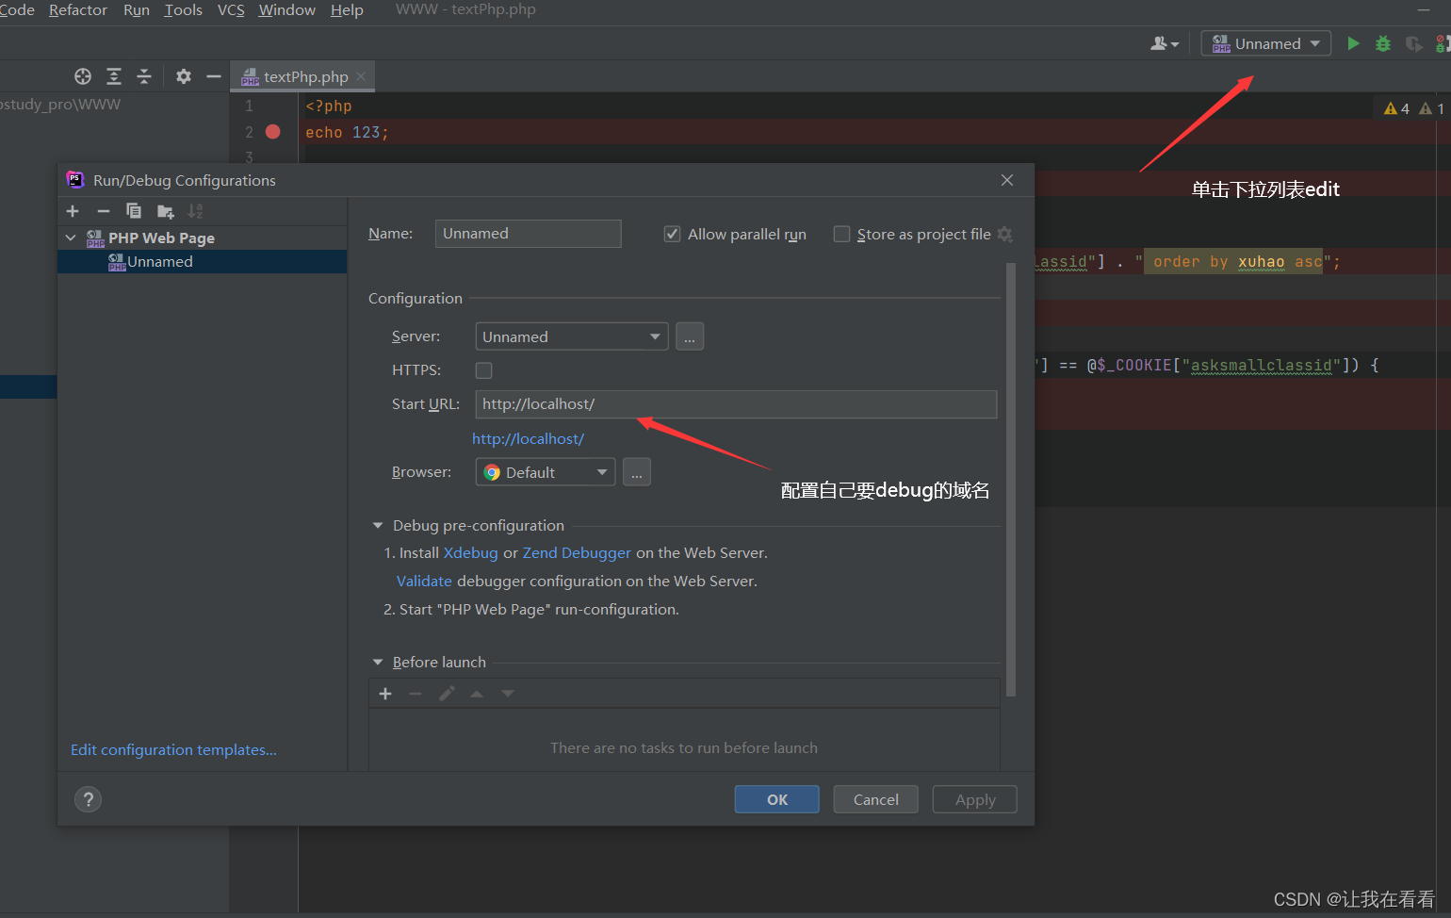Open the Refactor menu
The height and width of the screenshot is (918, 1451).
[78, 10]
